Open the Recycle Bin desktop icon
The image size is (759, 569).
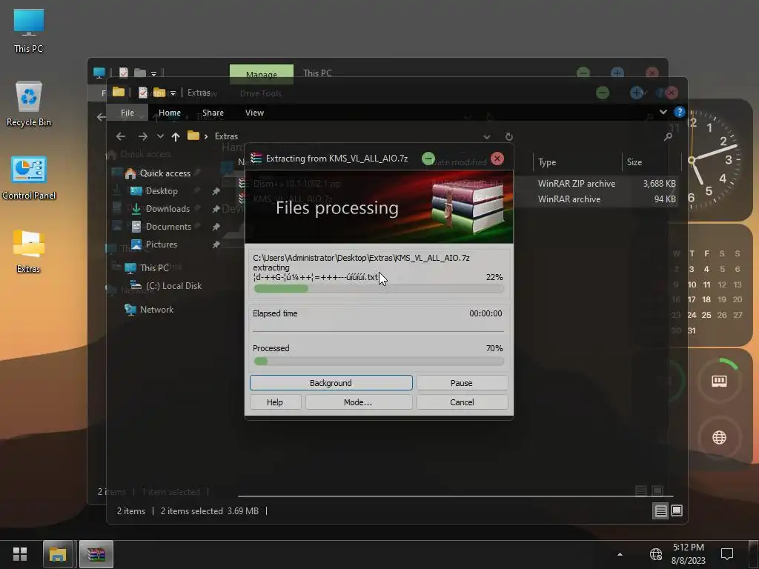(x=29, y=104)
